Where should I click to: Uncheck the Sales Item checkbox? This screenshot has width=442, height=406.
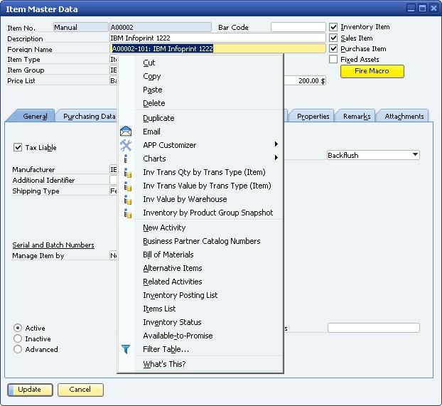pos(333,38)
